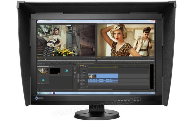Select the Razor tool
The image size is (193, 121).
[x=75, y=71]
